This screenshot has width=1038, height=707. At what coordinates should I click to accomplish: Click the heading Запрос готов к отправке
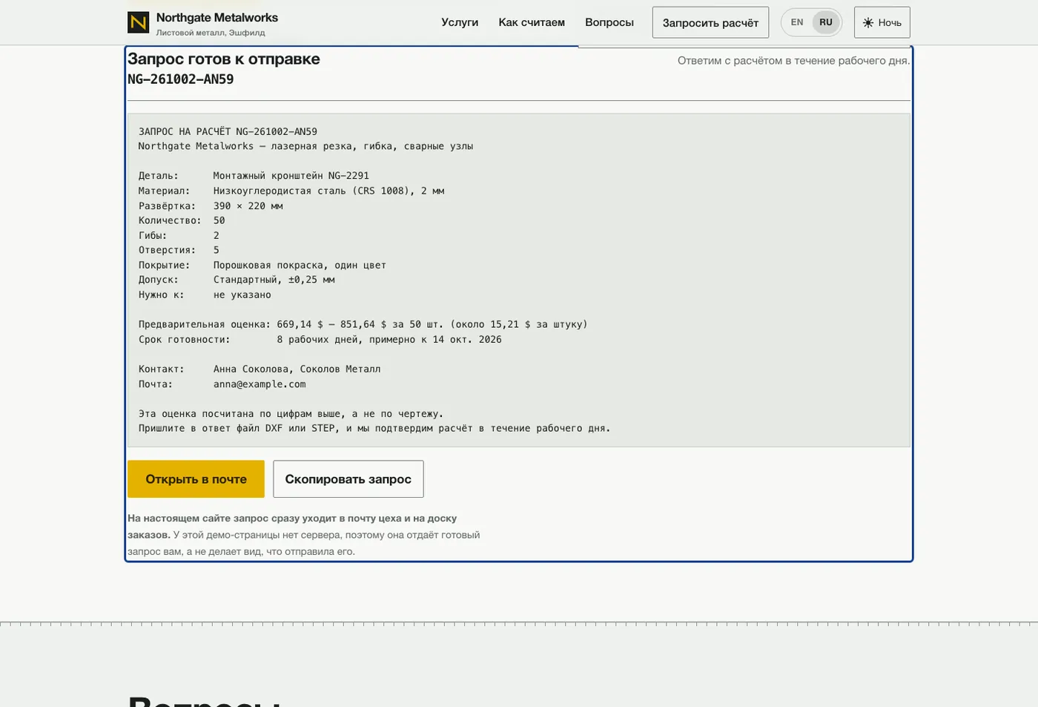click(x=224, y=59)
